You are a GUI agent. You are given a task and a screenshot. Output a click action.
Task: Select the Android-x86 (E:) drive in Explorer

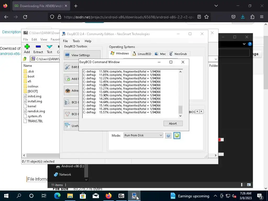pyautogui.click(x=70, y=166)
